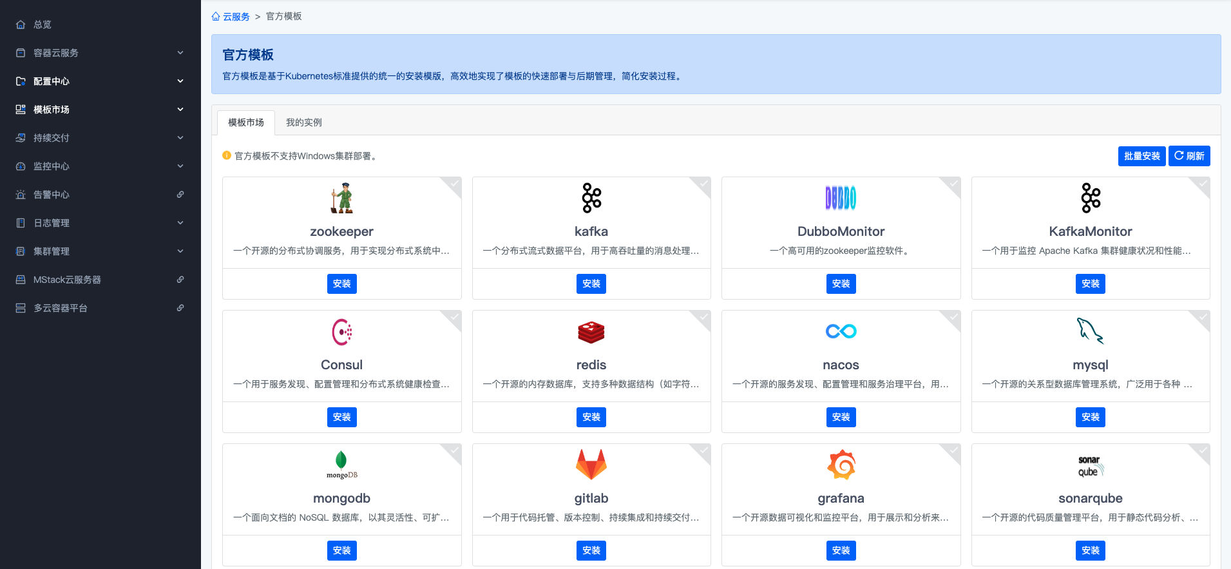Click the Consul logo icon

pos(342,332)
